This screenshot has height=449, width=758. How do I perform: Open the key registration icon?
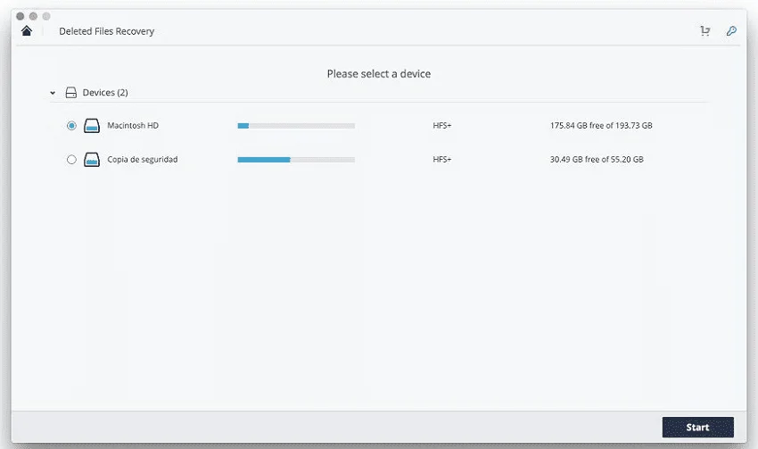tap(731, 31)
